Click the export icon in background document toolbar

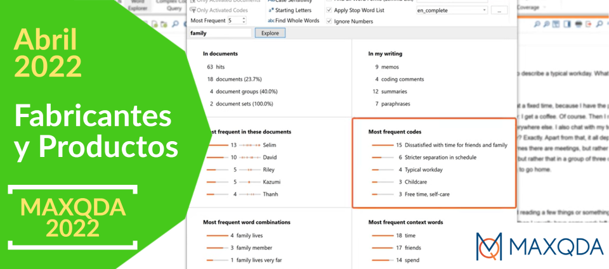pos(588,24)
